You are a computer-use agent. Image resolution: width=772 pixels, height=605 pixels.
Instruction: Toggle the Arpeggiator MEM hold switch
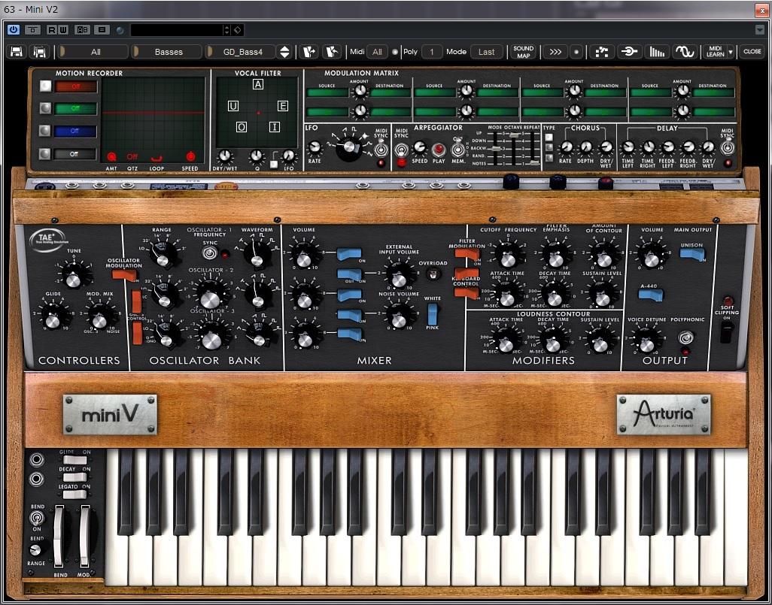coord(458,148)
